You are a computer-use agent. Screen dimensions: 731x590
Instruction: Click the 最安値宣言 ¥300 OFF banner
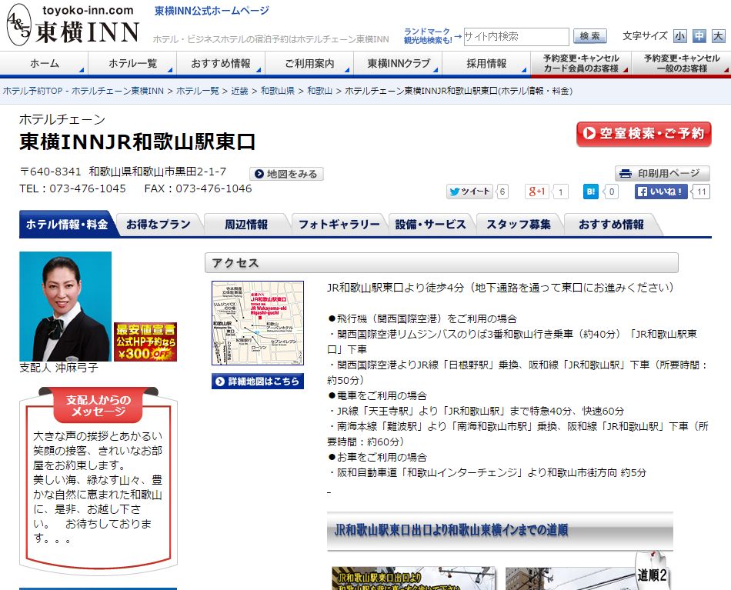145,342
